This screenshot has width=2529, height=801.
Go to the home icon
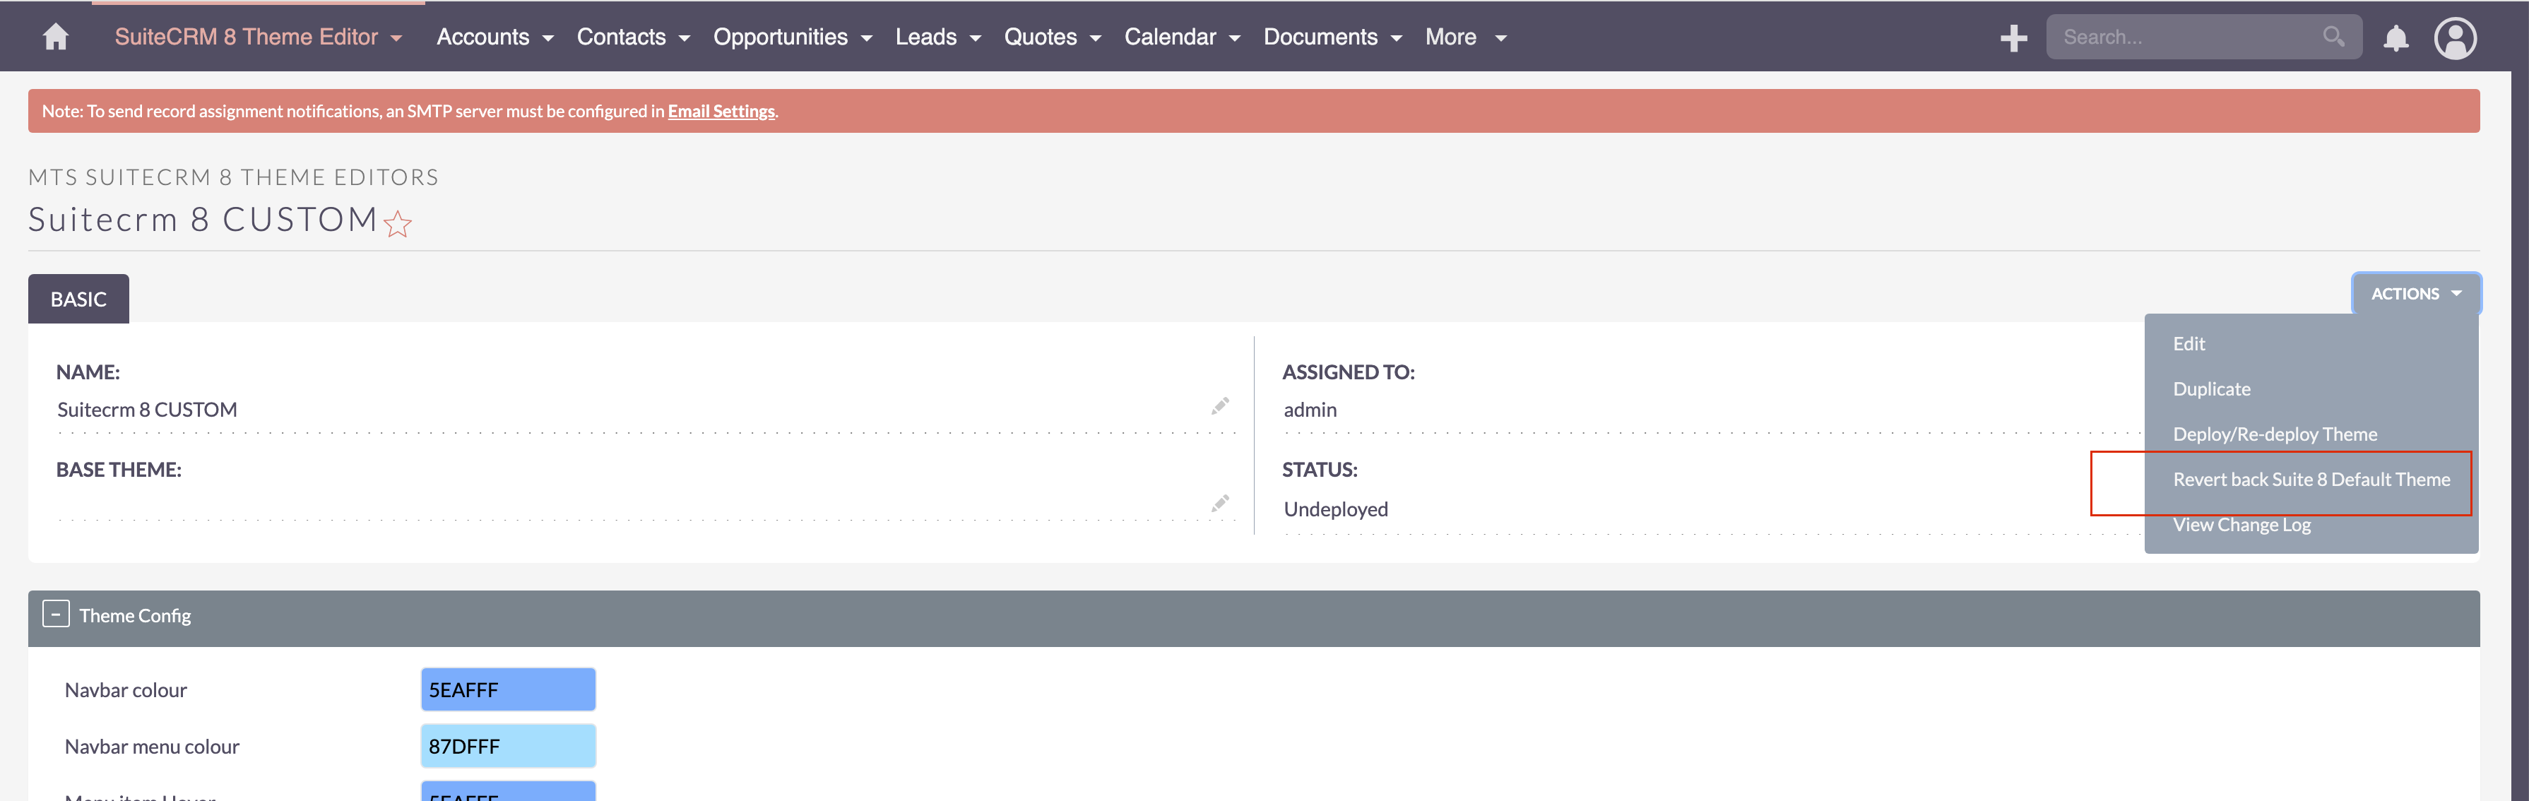point(56,37)
